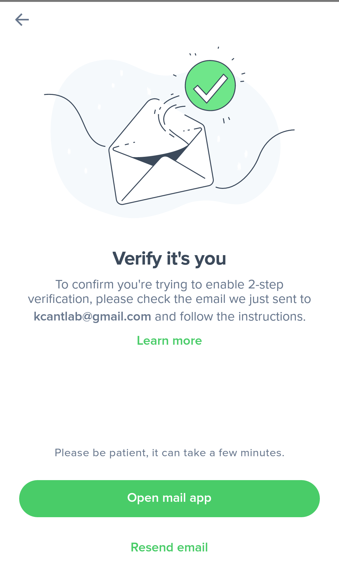Open the Learn more link
The width and height of the screenshot is (339, 586).
tap(169, 341)
